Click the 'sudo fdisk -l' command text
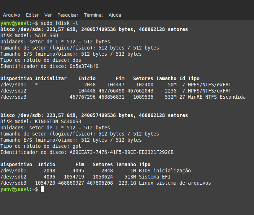 click(60, 23)
